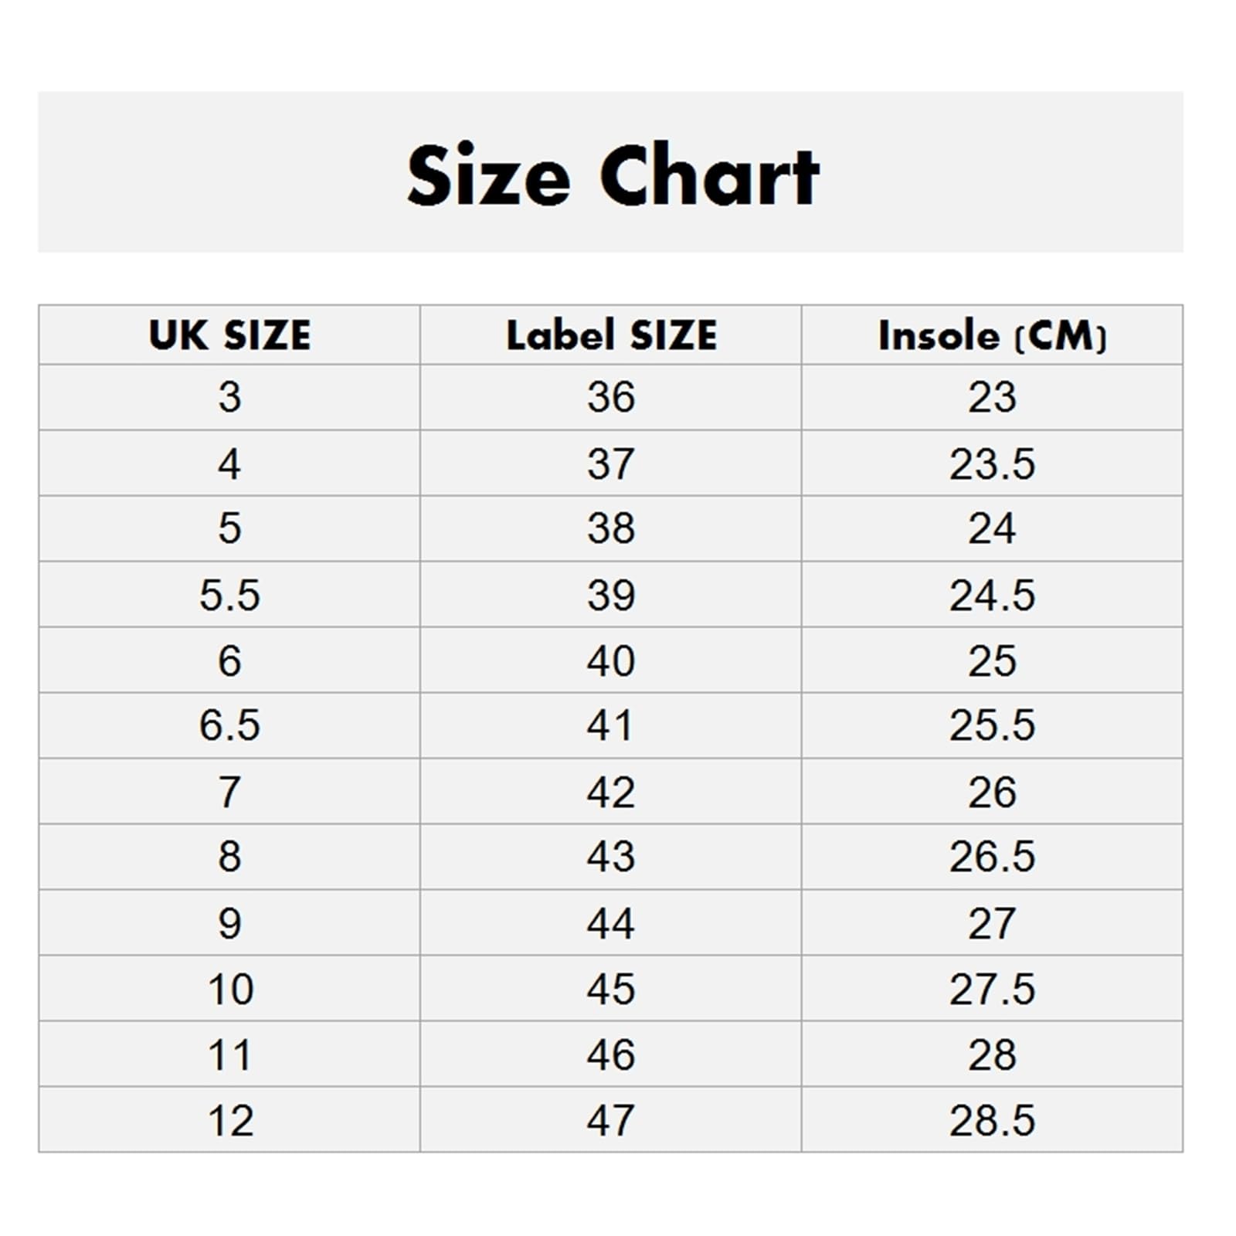Select label size 46 cell
1236x1236 pixels.
pyautogui.click(x=611, y=1054)
